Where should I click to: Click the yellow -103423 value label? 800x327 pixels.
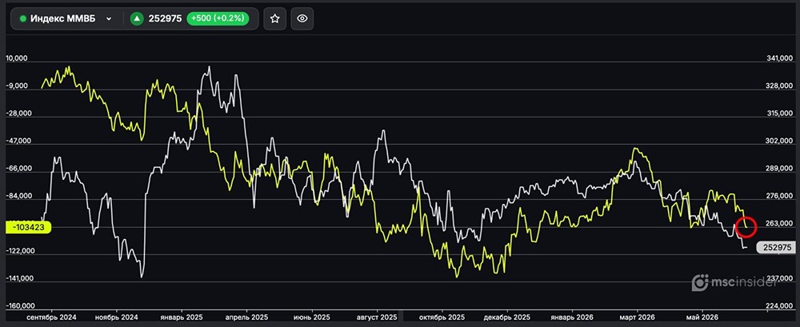pos(29,228)
